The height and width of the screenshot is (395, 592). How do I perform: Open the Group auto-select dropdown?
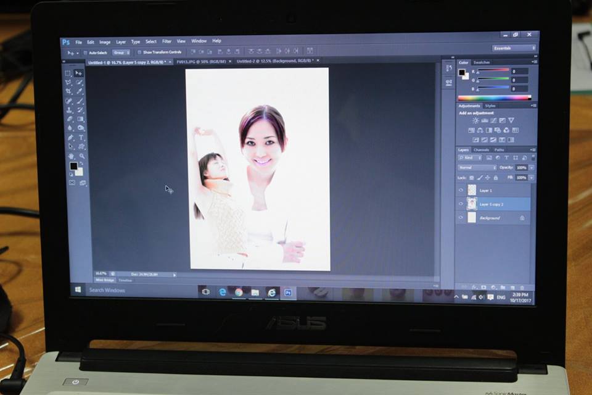click(x=121, y=52)
